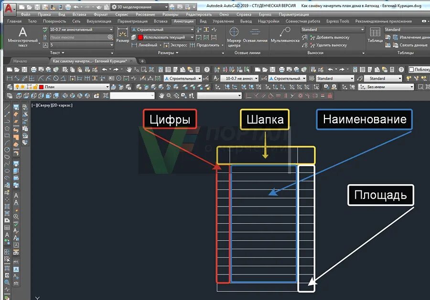Open dimension style dropdown Строительный in ribbon

tap(162, 29)
